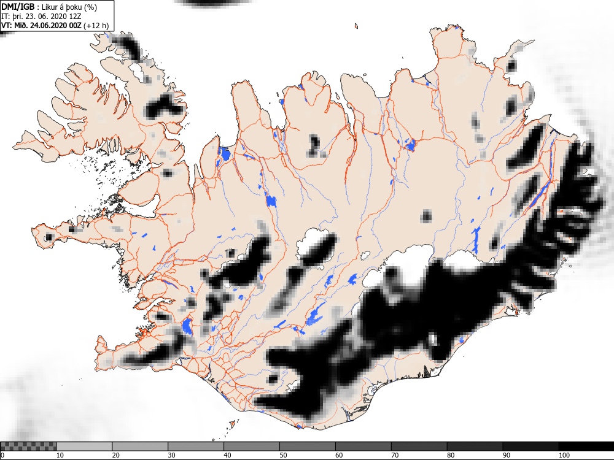Click the legend label '40'
Image resolution: width=614 pixels, height=460 pixels.
click(x=227, y=455)
